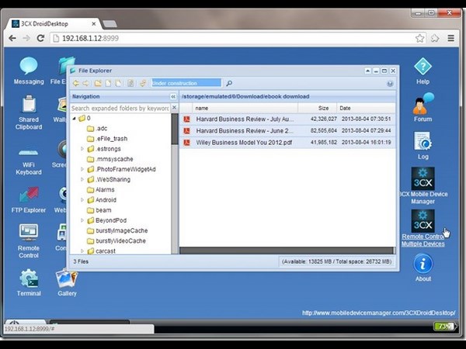Expand the .PhotoFrameWidgetAd folder
This screenshot has height=349, width=466.
click(82, 169)
